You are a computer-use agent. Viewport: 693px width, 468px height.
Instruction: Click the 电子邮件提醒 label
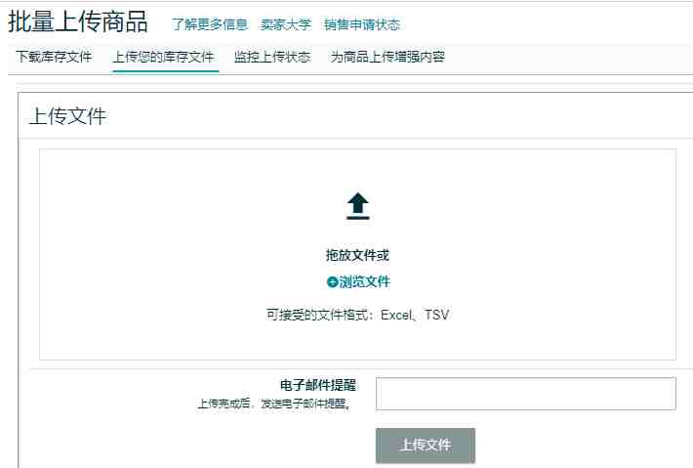click(x=318, y=385)
